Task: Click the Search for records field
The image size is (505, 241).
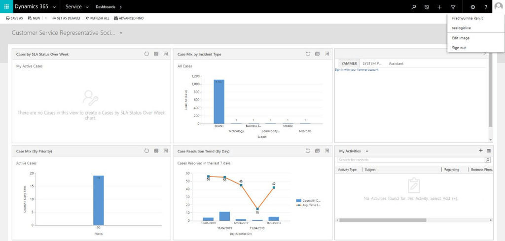Action: (410, 160)
